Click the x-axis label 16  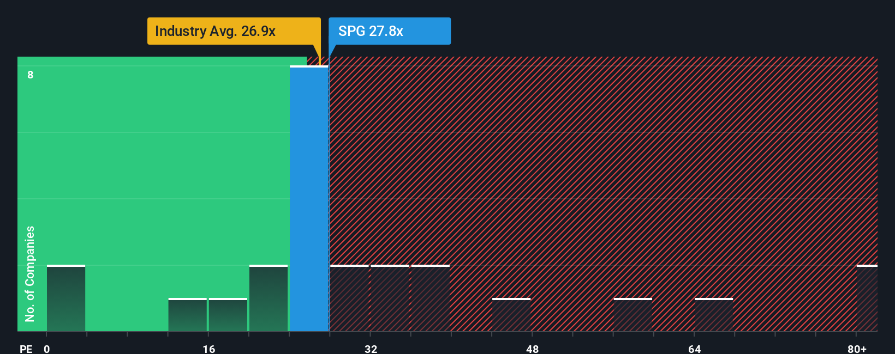point(209,349)
